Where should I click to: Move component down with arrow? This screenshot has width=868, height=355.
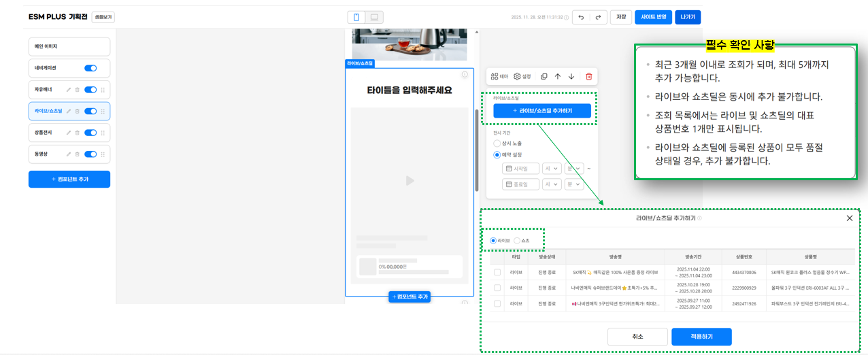pos(571,77)
